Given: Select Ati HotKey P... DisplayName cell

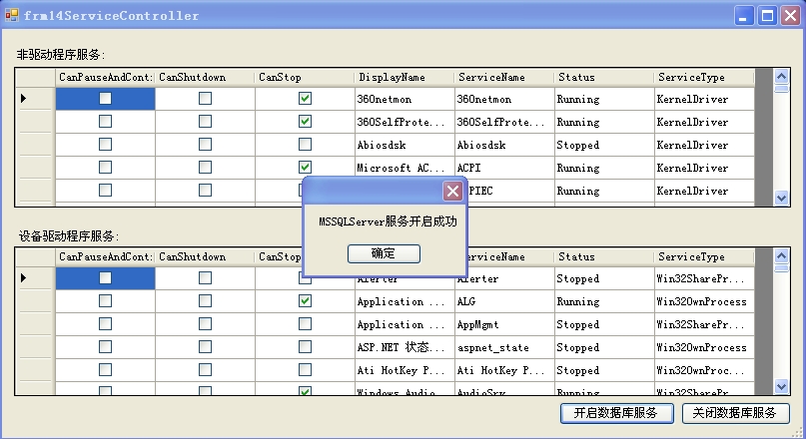Looking at the screenshot, I should tap(404, 370).
